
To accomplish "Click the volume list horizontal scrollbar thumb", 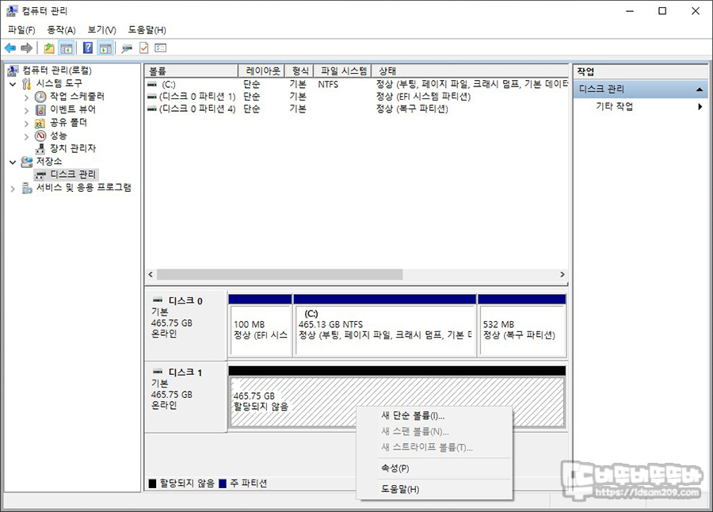I will pos(279,274).
